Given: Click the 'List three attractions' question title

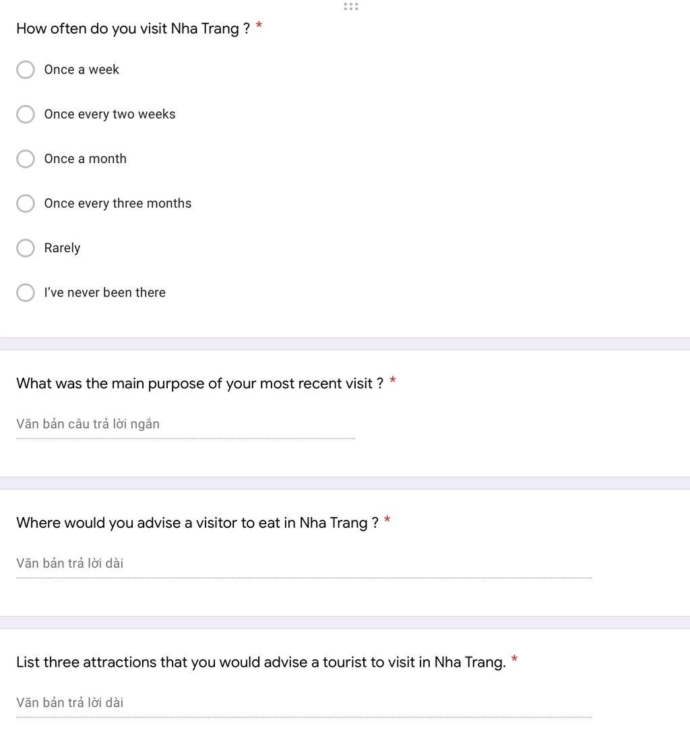Looking at the screenshot, I should pyautogui.click(x=261, y=662).
